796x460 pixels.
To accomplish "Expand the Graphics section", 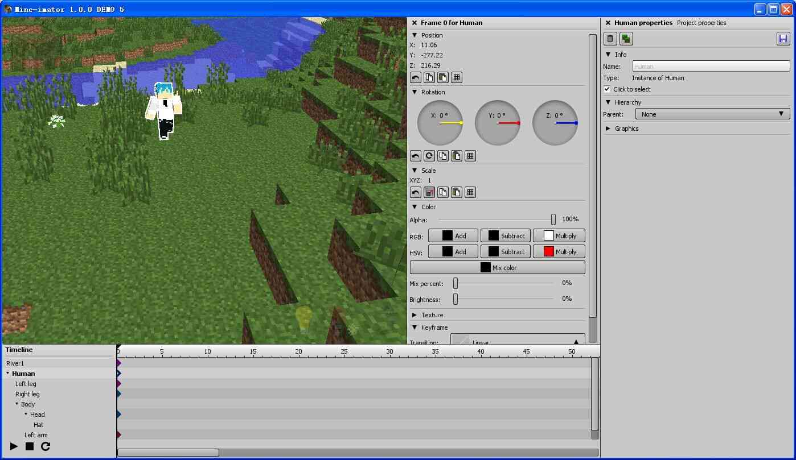I will pos(608,129).
